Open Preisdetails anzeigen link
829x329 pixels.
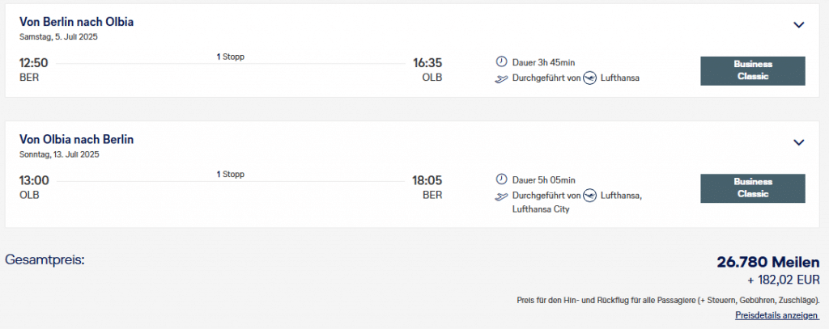777,314
